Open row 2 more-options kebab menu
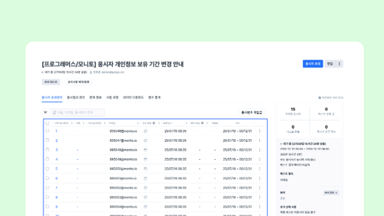This screenshot has width=384, height=216. pyautogui.click(x=260, y=140)
